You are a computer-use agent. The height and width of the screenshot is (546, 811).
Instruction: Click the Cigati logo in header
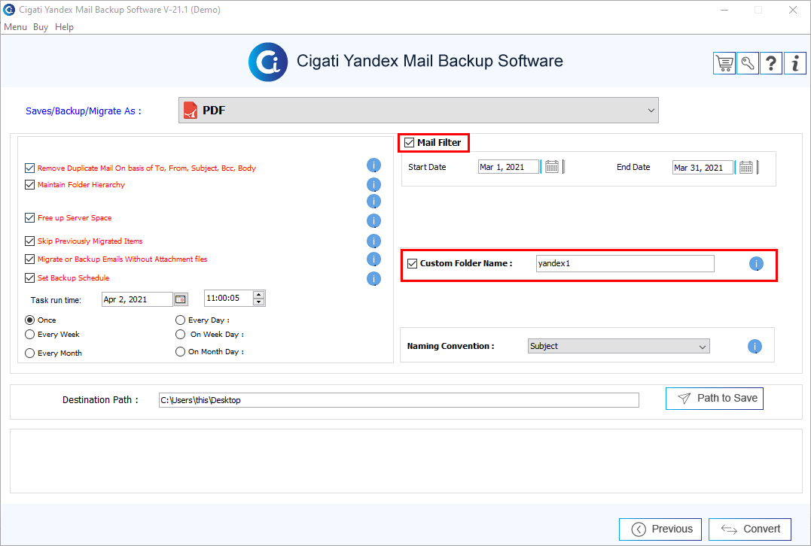click(268, 62)
